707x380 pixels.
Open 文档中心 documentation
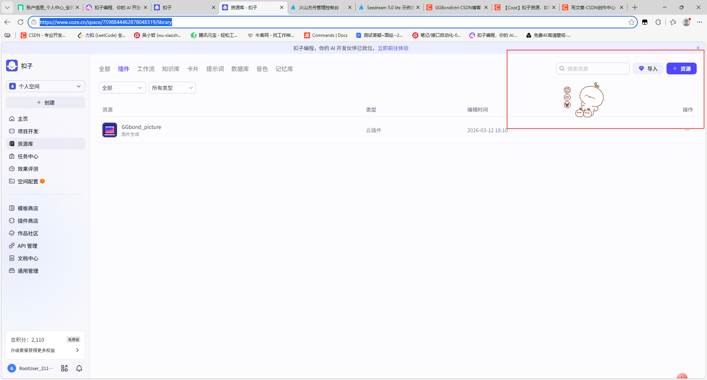pos(45,258)
